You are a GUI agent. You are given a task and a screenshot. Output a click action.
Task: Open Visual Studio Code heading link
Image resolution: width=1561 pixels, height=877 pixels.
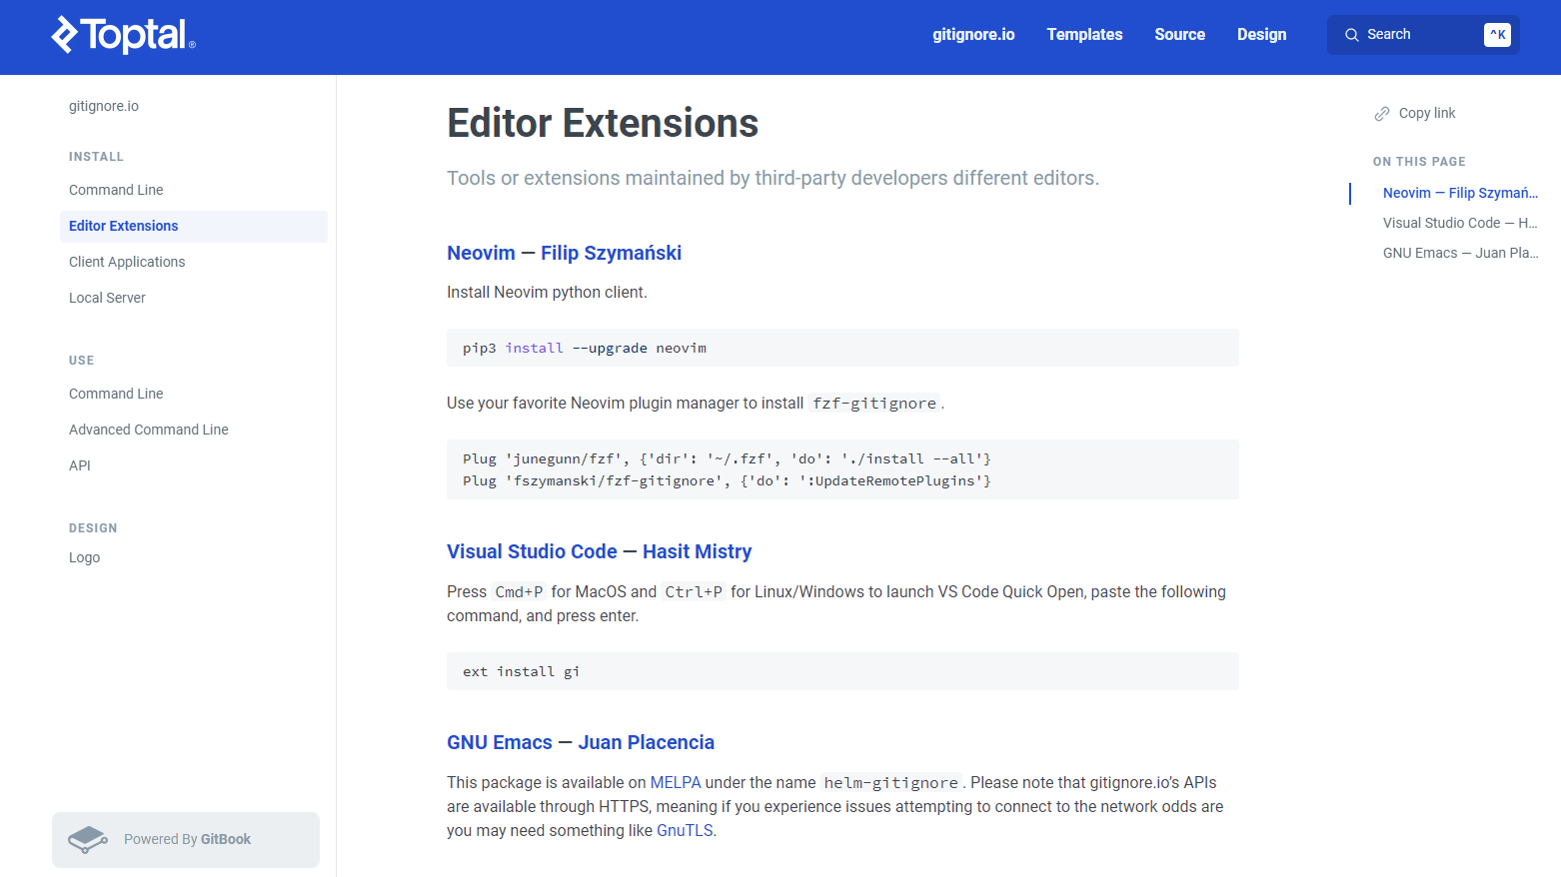pyautogui.click(x=532, y=551)
